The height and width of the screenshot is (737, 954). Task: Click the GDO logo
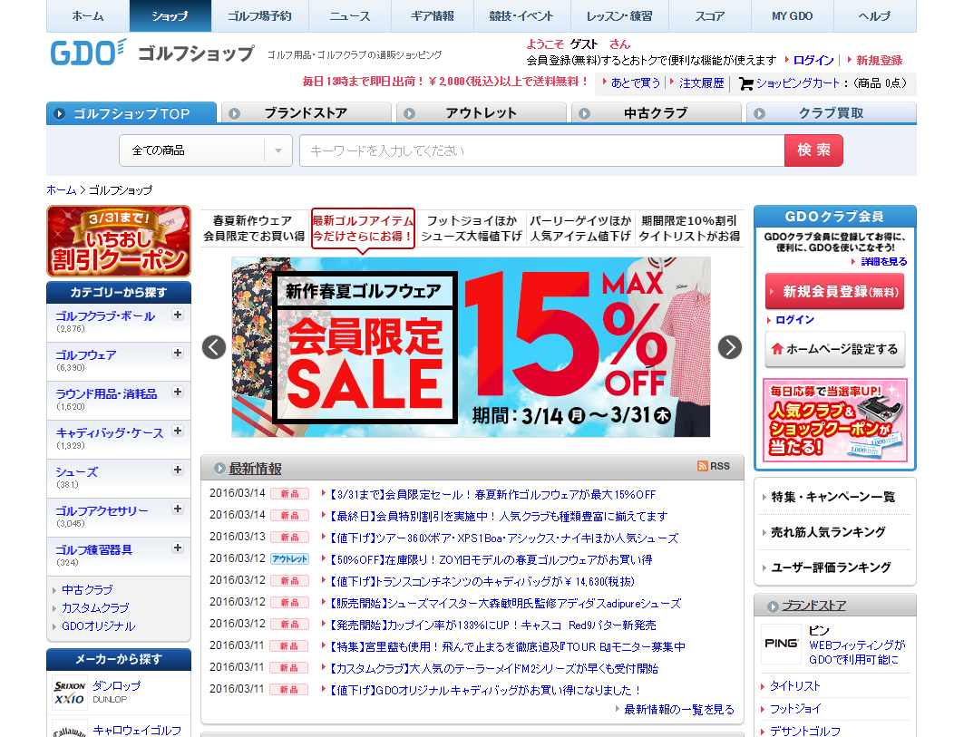88,53
